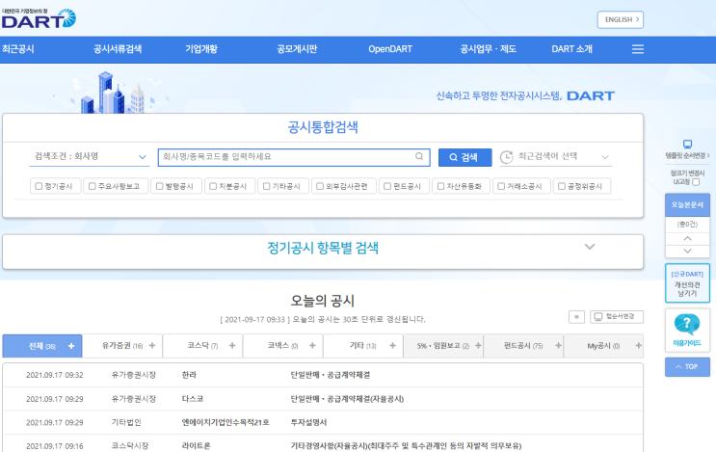Open the 투자설명서 report

pyautogui.click(x=308, y=422)
